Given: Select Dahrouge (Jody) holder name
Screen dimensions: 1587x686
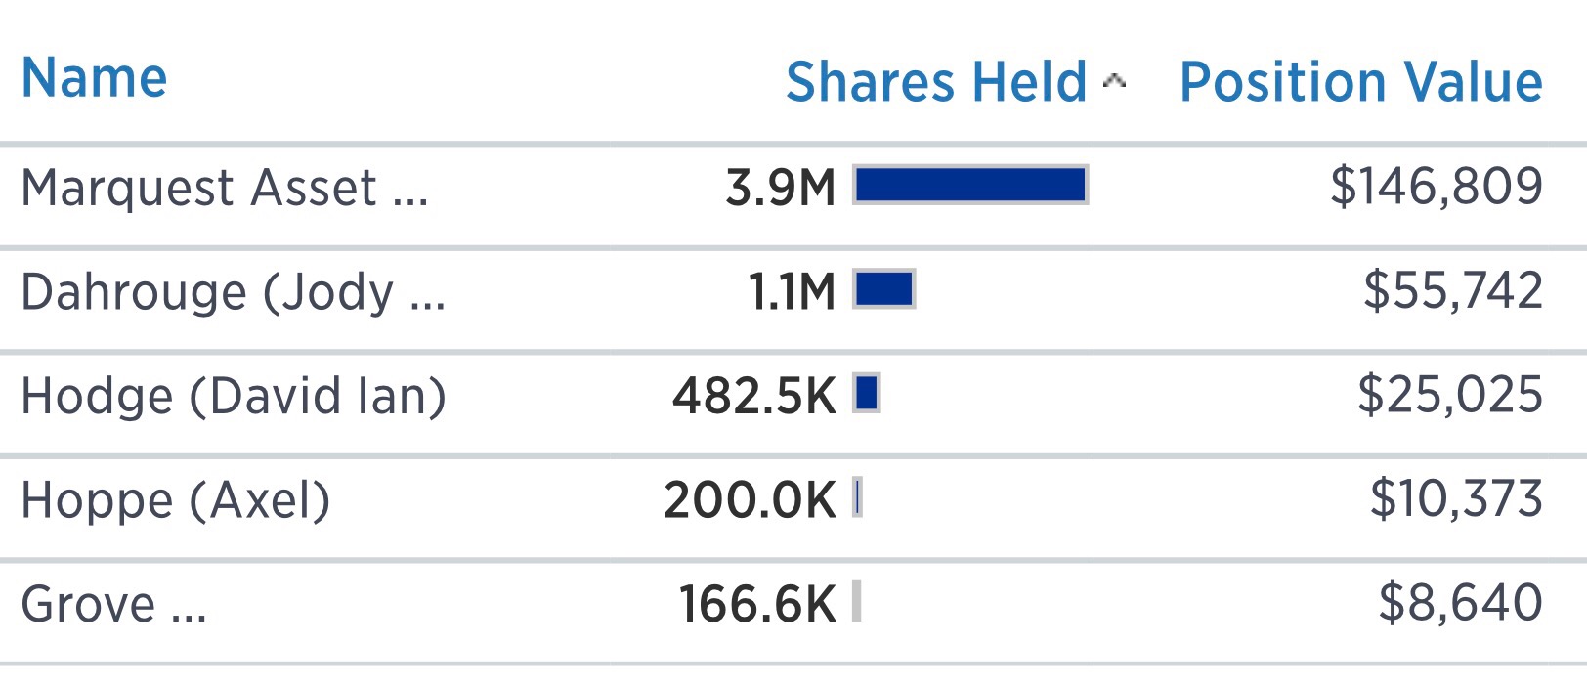Looking at the screenshot, I should [233, 292].
